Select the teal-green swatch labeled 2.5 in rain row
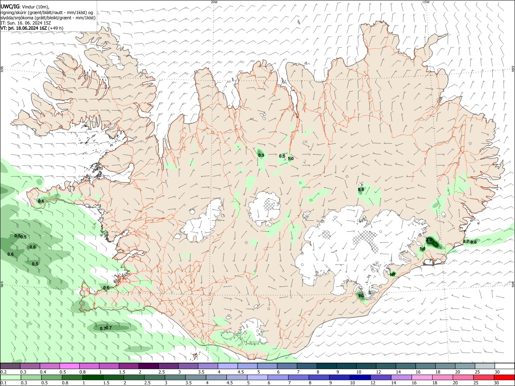The width and height of the screenshot is (515, 386). click(154, 377)
